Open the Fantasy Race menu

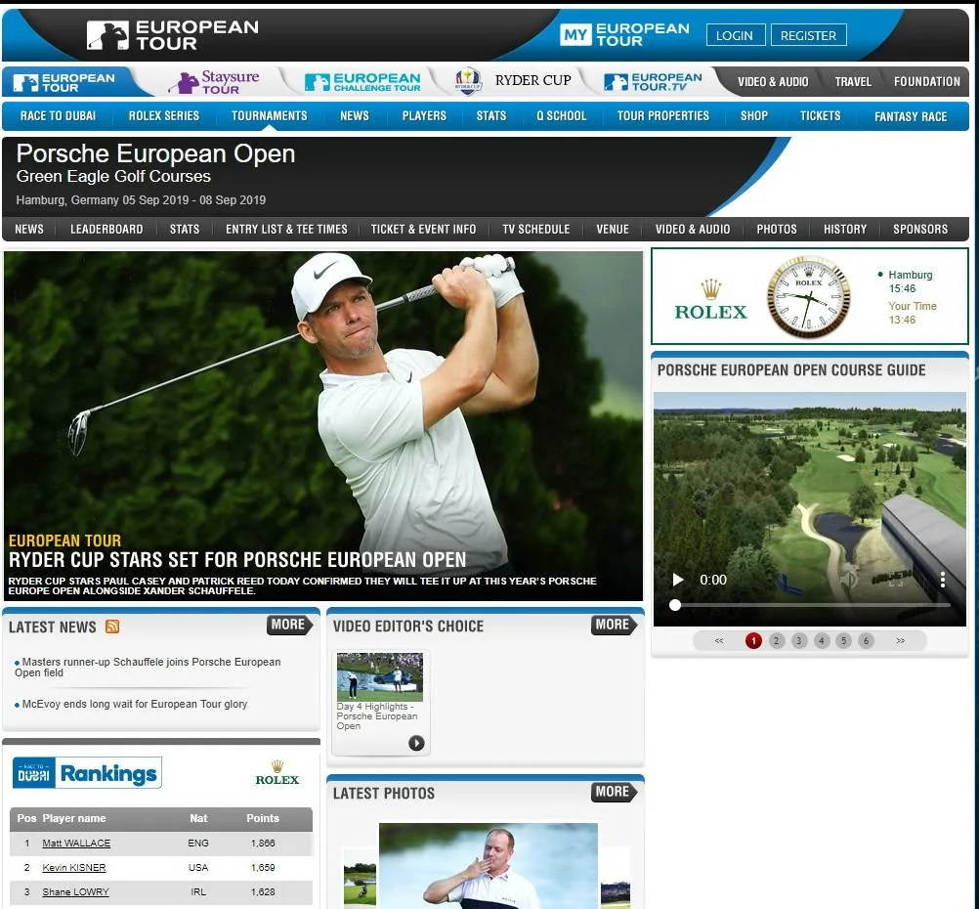(x=911, y=117)
